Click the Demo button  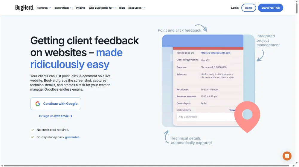click(248, 8)
